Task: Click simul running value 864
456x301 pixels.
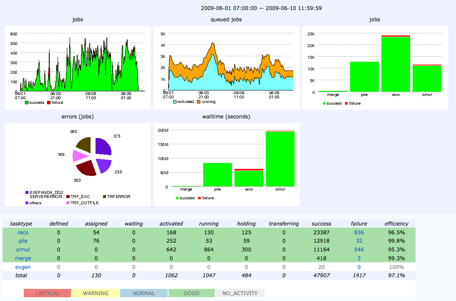Action: (209, 250)
